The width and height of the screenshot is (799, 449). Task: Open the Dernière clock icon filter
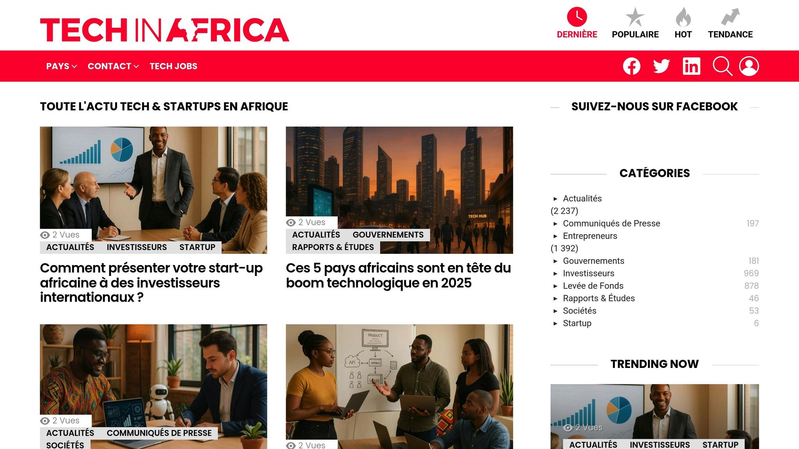576,16
